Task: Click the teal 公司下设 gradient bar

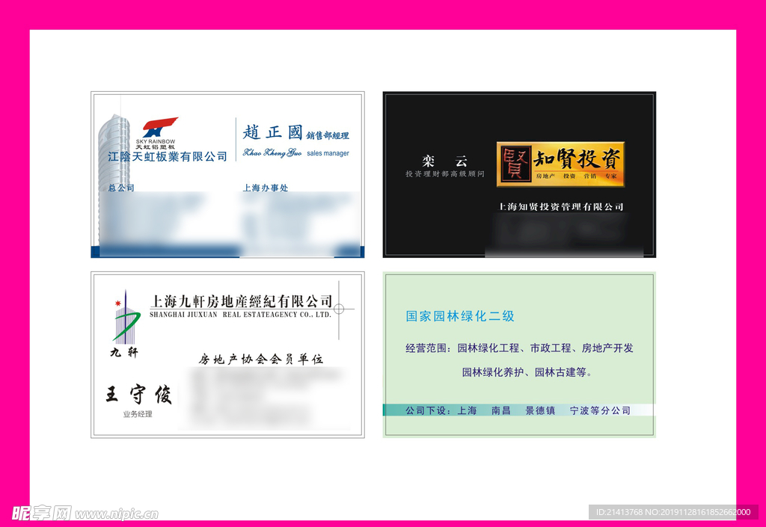Action: [518, 410]
